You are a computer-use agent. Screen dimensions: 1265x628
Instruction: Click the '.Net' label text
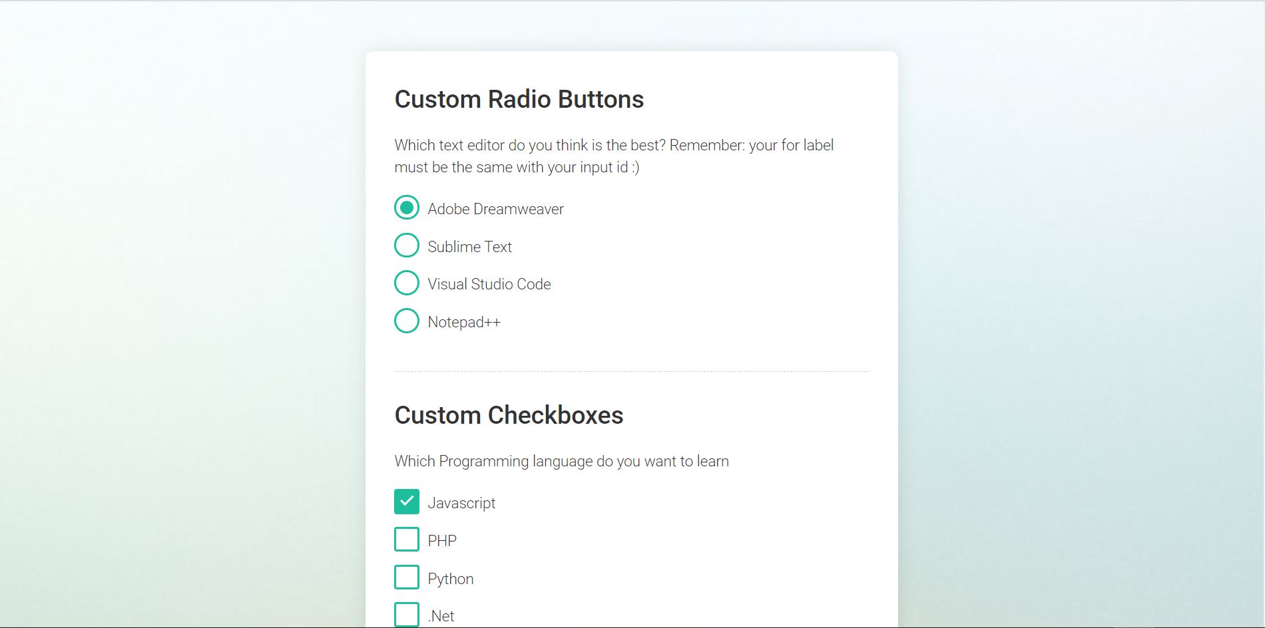pos(441,616)
